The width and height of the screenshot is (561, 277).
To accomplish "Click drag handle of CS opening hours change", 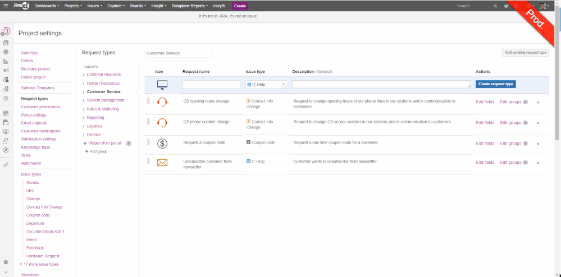I will 148,101.
